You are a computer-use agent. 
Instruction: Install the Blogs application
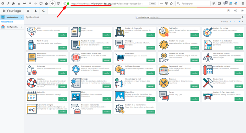(x=107, y=99)
